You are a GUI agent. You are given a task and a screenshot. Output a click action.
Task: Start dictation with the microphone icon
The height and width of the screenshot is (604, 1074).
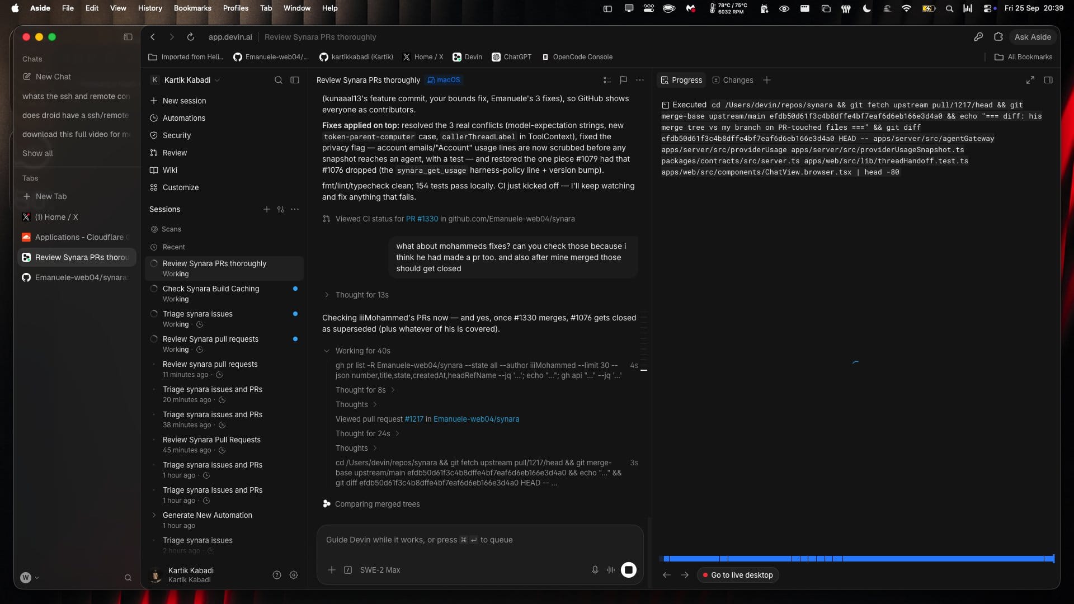pos(595,570)
